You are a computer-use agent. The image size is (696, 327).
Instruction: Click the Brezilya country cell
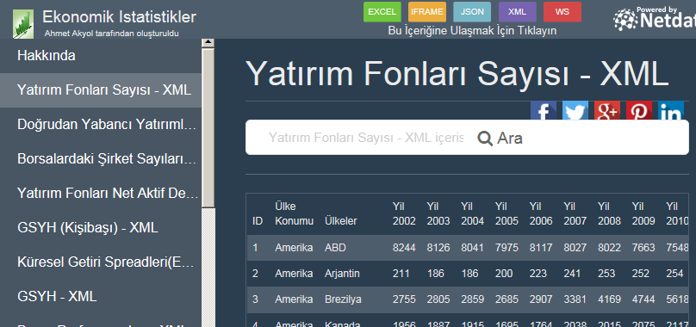click(343, 299)
